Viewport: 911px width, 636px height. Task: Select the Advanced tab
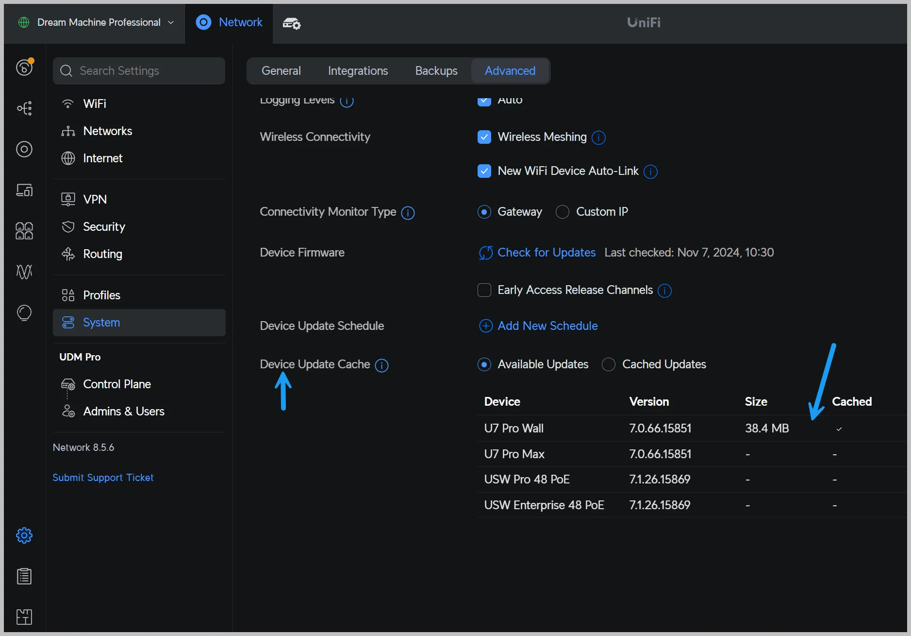click(x=510, y=71)
